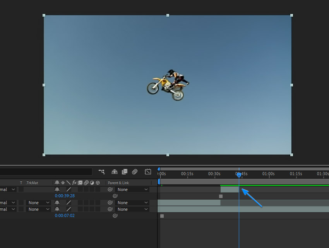Click the parent pick whip on the top layer

[110, 189]
